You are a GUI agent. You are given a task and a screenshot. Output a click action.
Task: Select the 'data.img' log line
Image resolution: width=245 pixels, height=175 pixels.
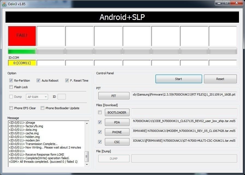[23, 130]
